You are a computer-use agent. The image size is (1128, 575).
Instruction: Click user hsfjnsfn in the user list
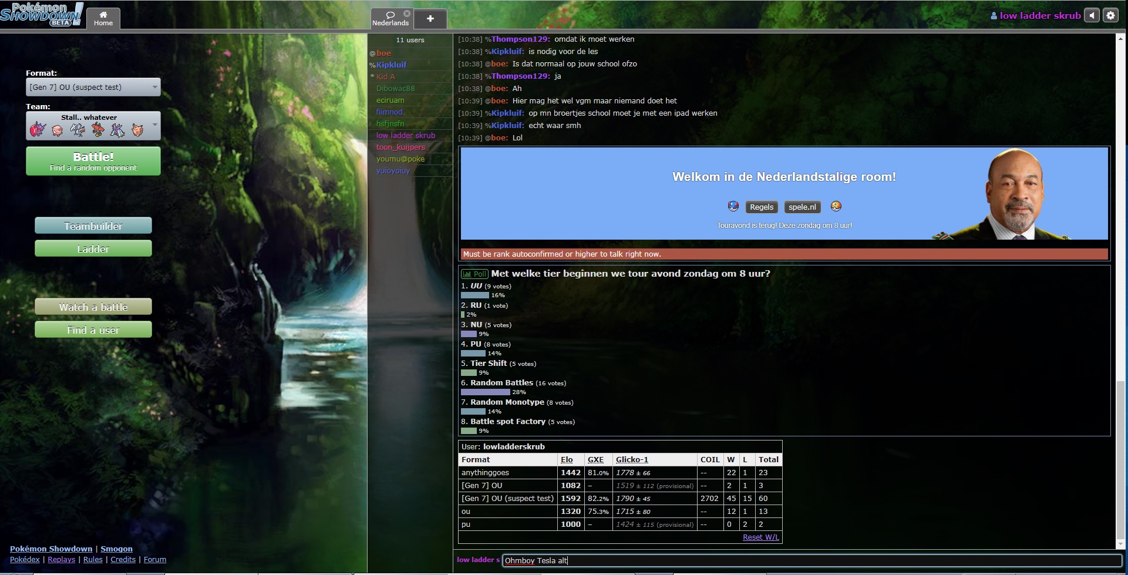coord(410,123)
